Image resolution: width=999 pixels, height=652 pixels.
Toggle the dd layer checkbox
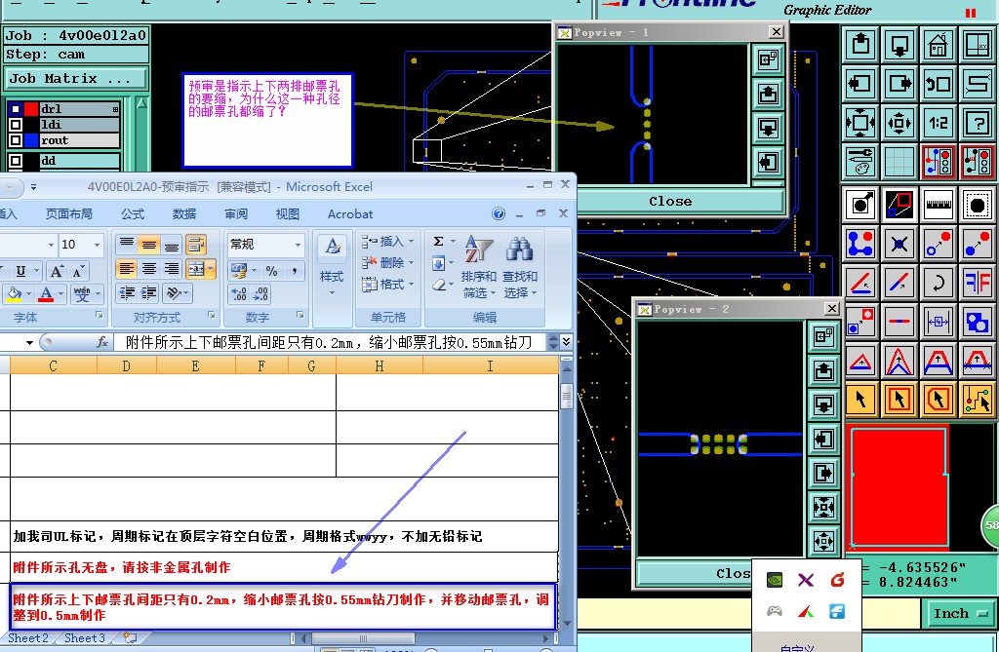coord(16,161)
